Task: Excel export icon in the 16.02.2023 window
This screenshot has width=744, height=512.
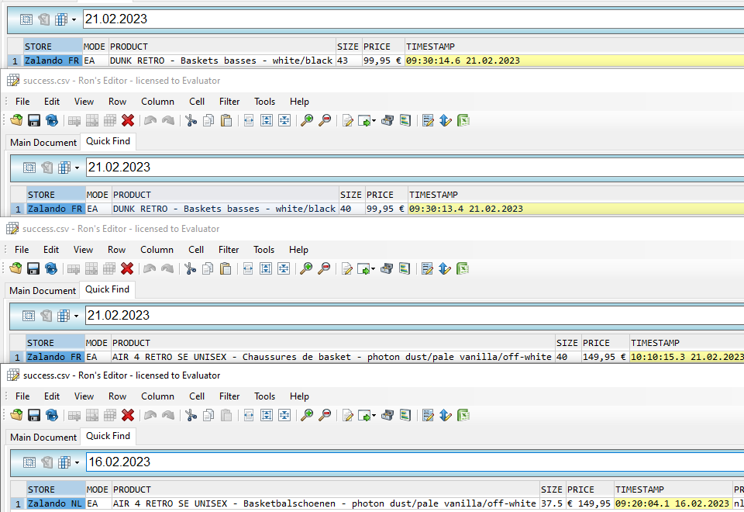Action: 463,415
